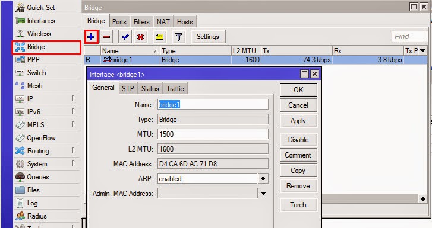
Task: Expand the IP submenu arrow
Action: tap(74, 98)
